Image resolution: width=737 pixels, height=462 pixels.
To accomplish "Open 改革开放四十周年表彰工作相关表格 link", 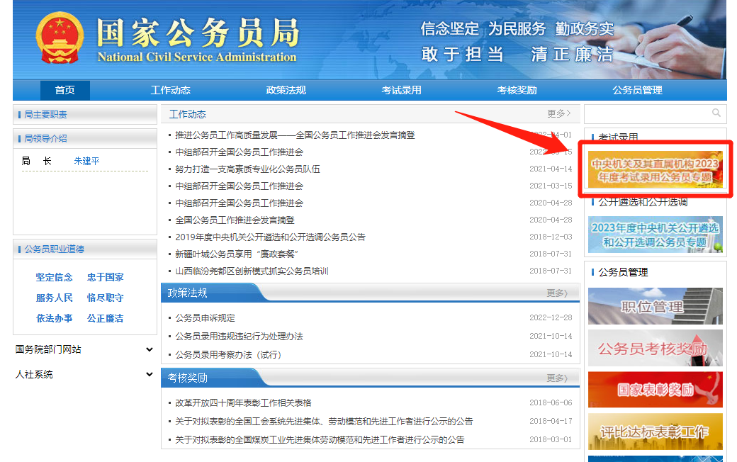I will (244, 402).
